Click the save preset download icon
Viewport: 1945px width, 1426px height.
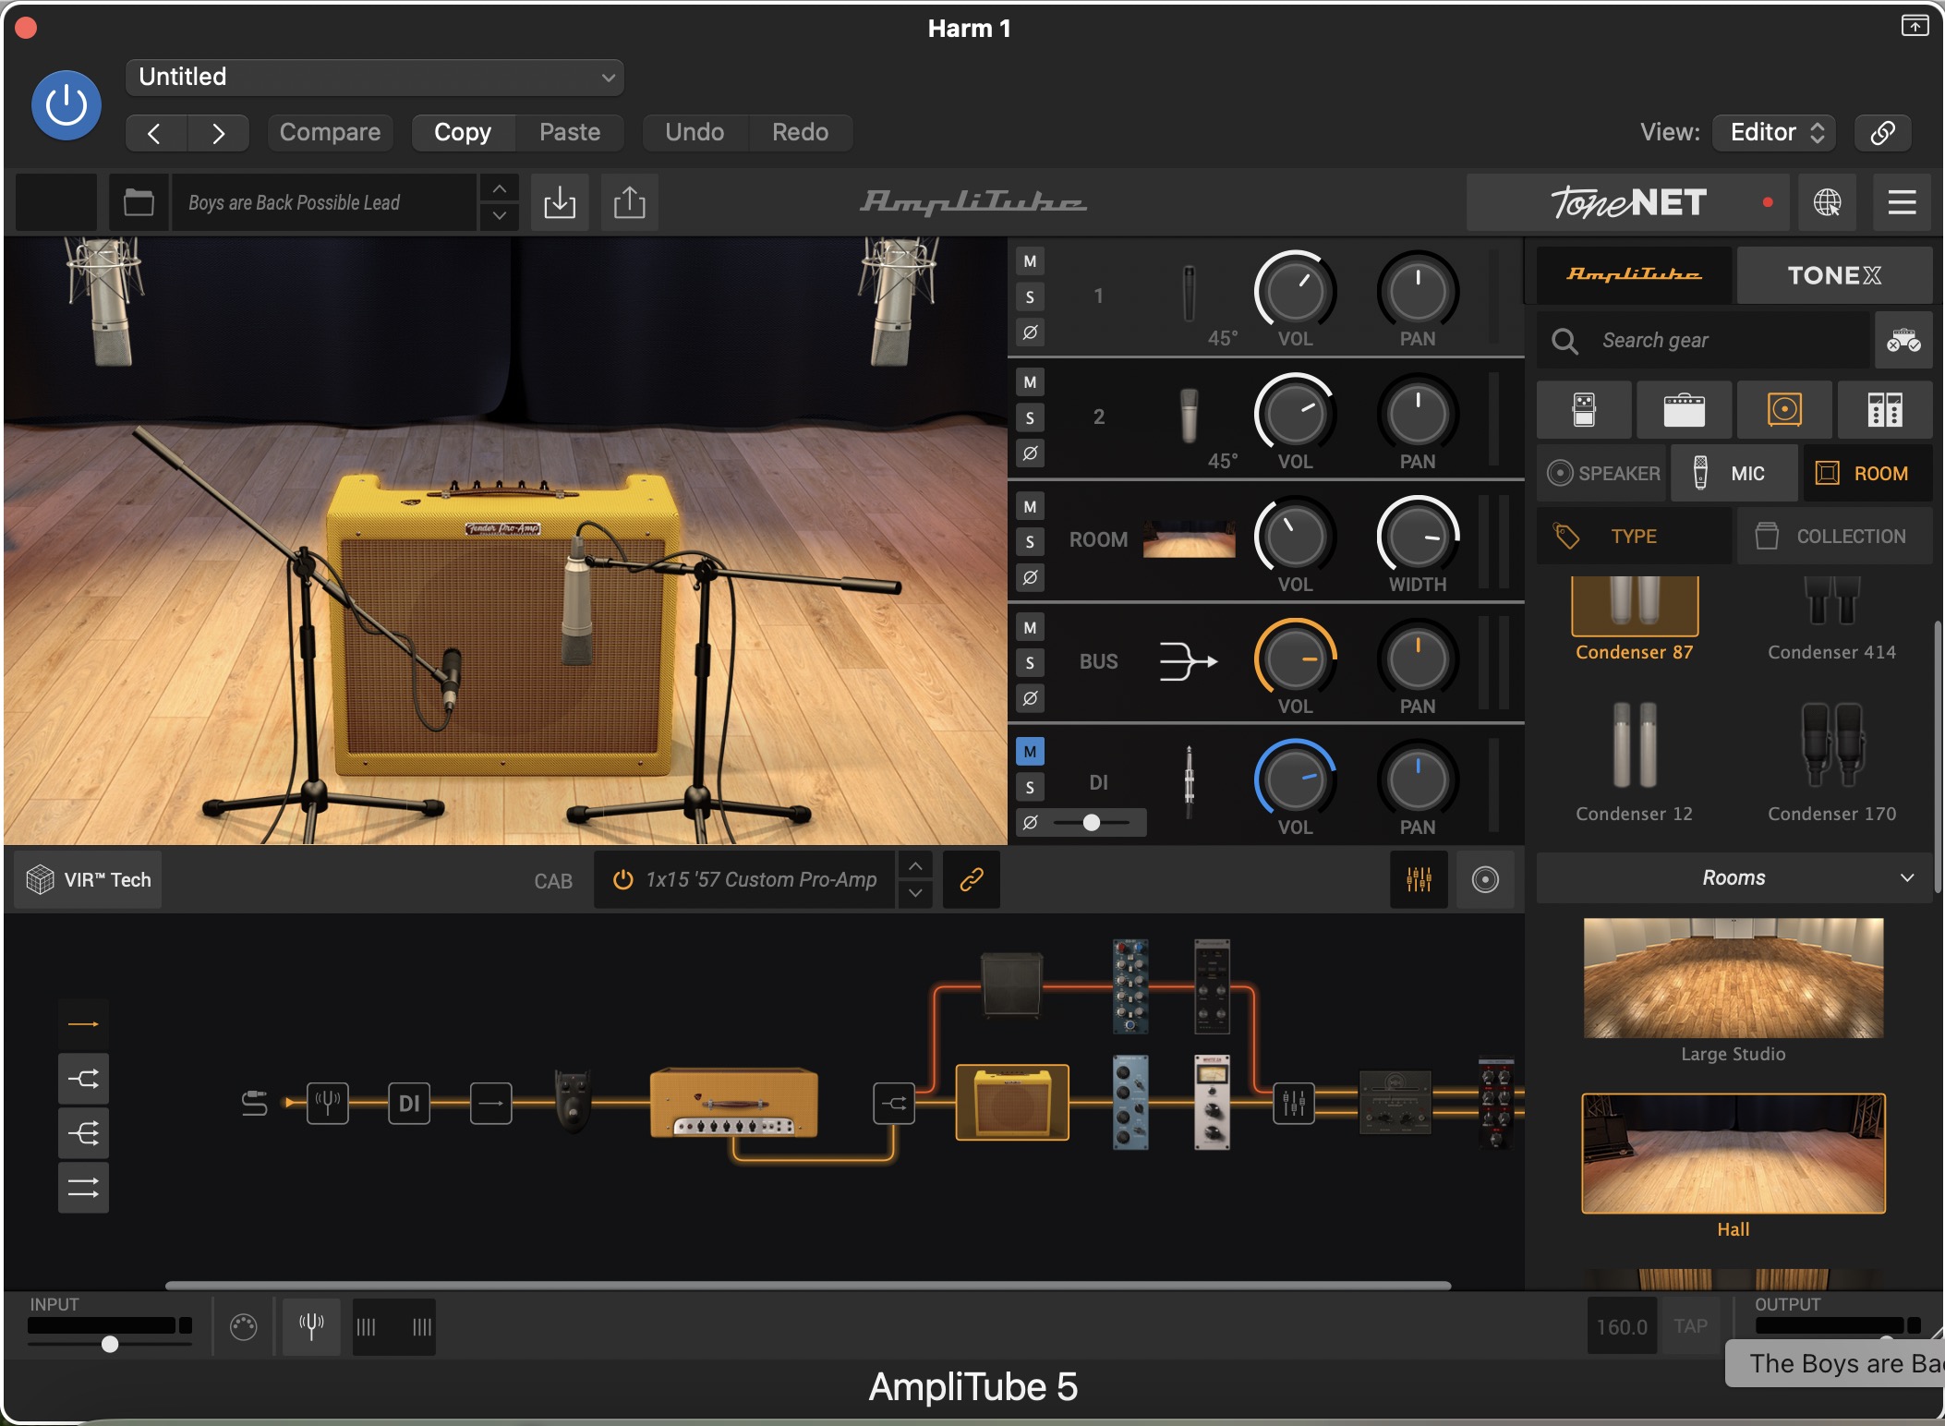point(560,202)
